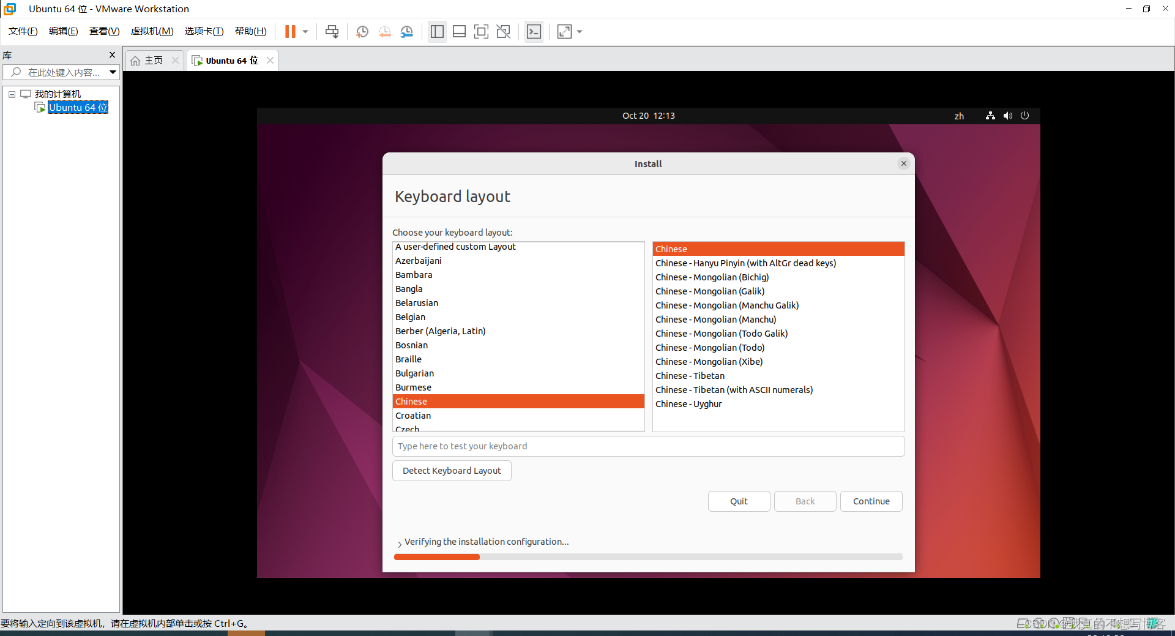The height and width of the screenshot is (636, 1175).
Task: Close the Ubuntu 64 位 tab
Action: (270, 60)
